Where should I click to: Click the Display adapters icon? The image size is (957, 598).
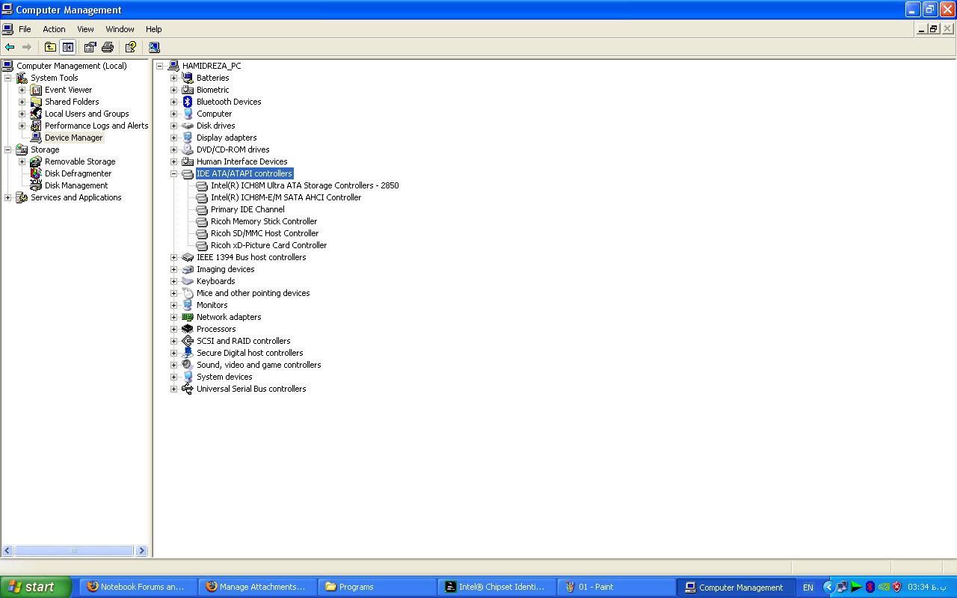tap(188, 138)
